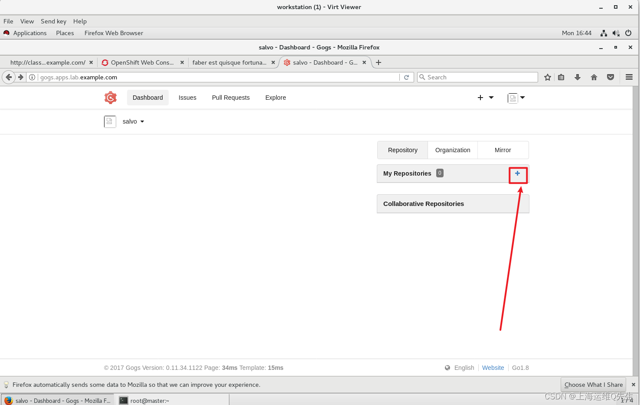The height and width of the screenshot is (405, 640).
Task: Reload the current page
Action: click(x=406, y=77)
